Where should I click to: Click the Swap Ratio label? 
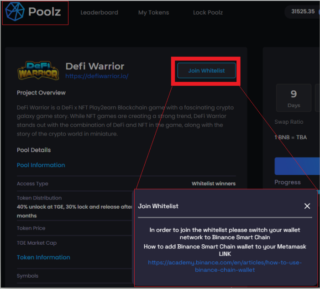coord(289,122)
